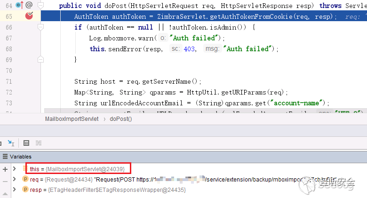Click 'urlEncodedAccountEmail' variable on line 73
This screenshot has height=198, width=367.
click(142, 103)
